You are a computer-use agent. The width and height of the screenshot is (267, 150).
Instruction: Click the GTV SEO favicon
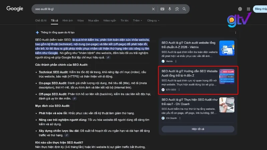pos(163,90)
